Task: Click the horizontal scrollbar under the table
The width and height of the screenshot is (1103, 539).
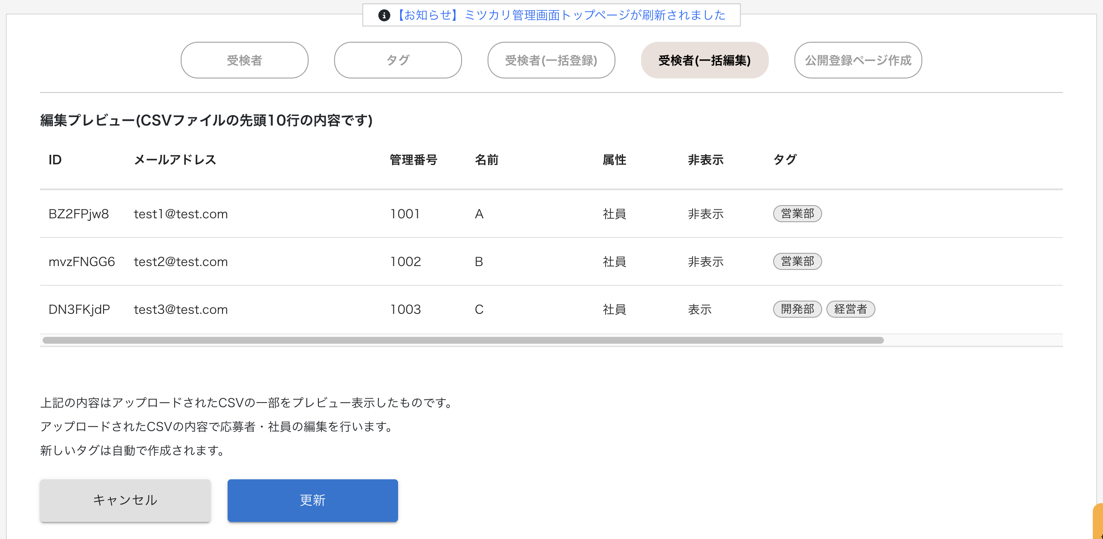Action: pos(462,340)
